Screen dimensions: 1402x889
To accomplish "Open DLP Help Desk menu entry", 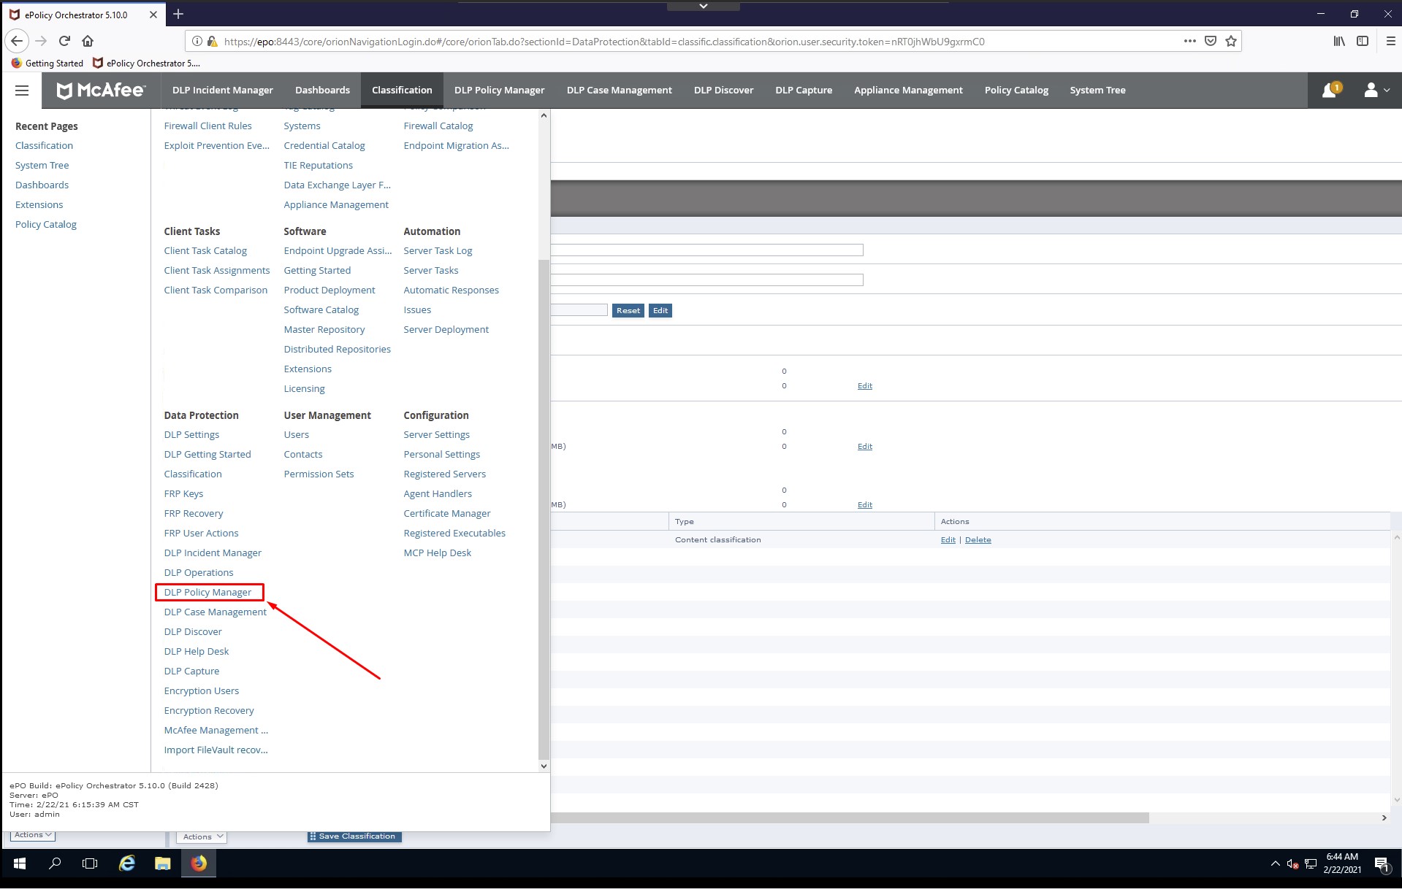I will (197, 651).
